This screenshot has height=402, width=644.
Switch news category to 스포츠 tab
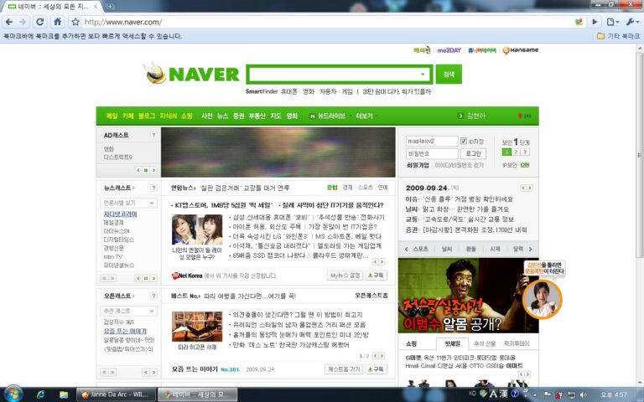click(365, 188)
